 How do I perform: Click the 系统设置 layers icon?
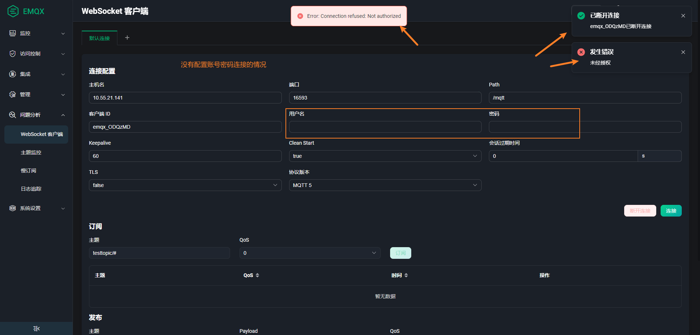(12, 208)
